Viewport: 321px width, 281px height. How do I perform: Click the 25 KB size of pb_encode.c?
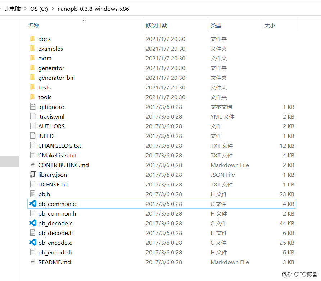(287, 243)
